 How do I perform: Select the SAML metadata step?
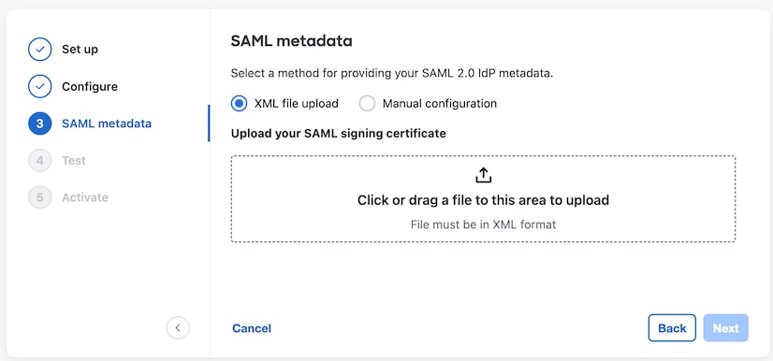pyautogui.click(x=107, y=123)
